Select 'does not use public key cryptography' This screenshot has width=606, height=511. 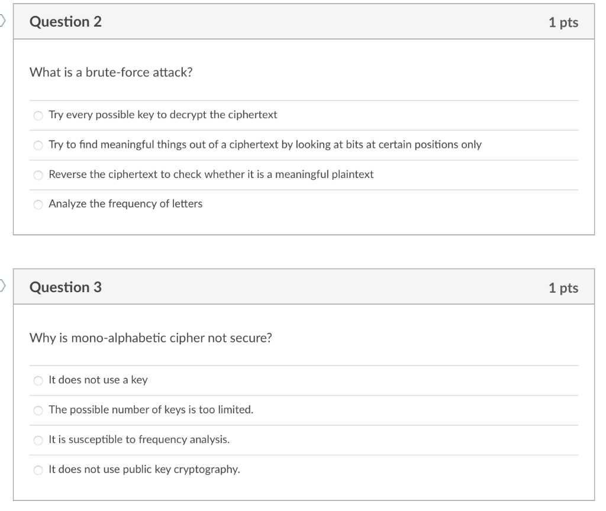(x=38, y=470)
